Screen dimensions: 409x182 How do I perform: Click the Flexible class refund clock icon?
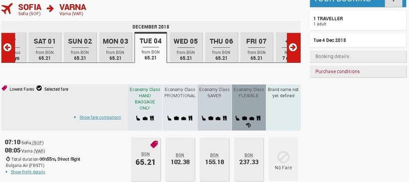[x=248, y=125]
